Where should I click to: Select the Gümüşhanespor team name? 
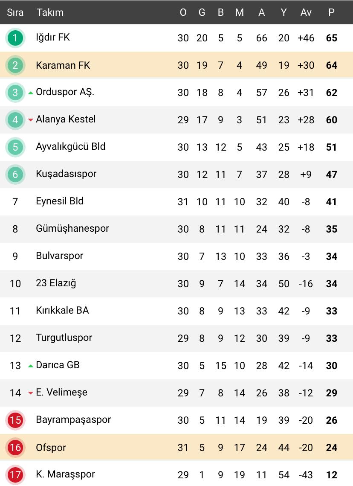click(72, 229)
